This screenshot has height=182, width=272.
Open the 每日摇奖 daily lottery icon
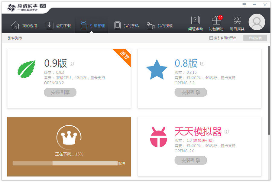237,20
